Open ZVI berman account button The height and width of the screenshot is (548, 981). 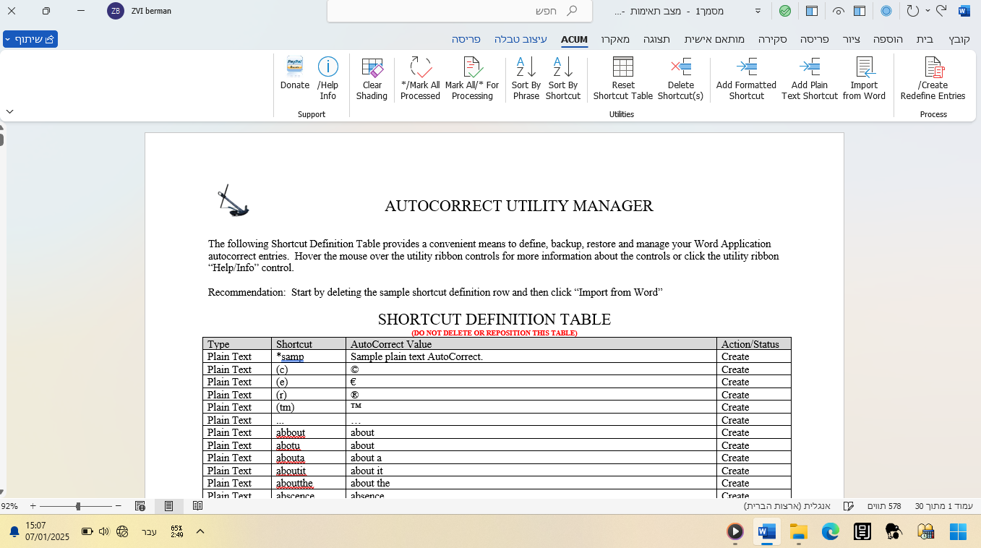pyautogui.click(x=140, y=11)
